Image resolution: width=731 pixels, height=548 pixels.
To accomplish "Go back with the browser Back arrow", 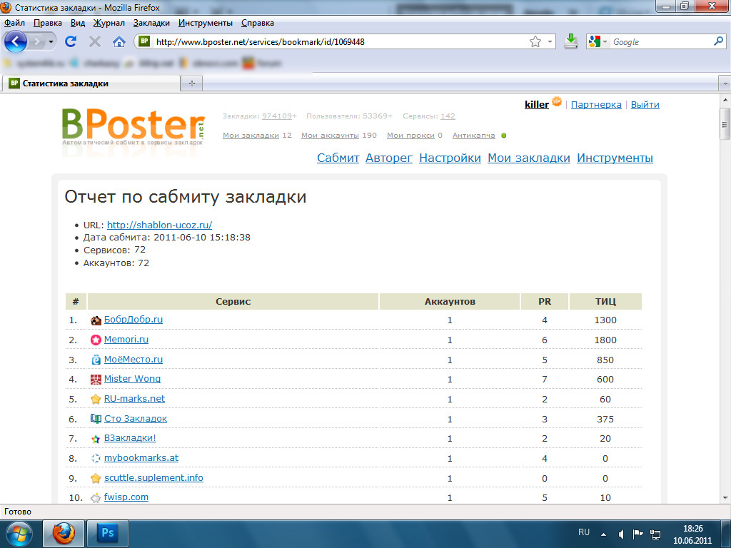I will (x=16, y=41).
